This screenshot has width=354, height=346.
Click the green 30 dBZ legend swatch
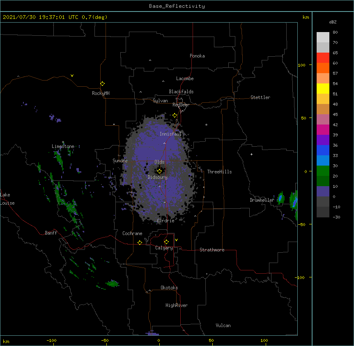click(323, 171)
